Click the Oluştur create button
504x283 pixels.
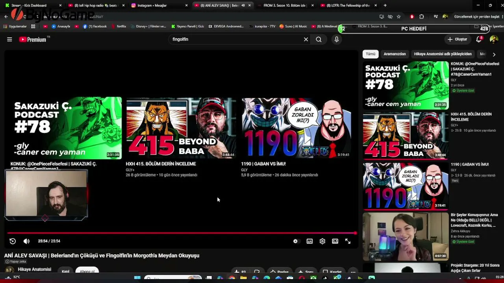(457, 39)
